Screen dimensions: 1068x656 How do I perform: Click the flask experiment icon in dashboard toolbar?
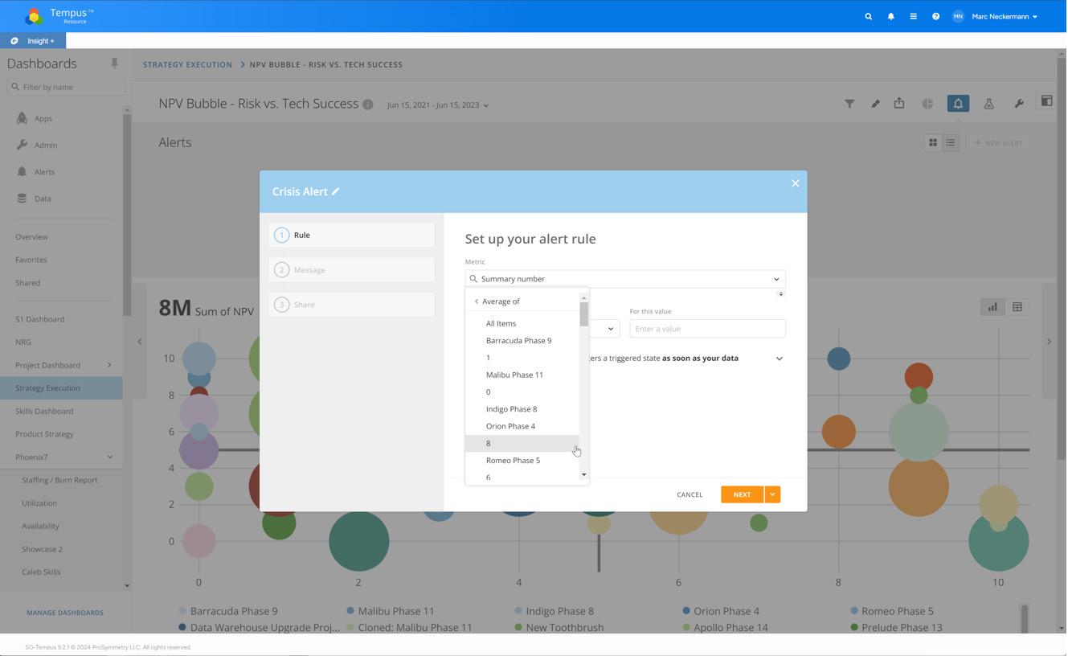(x=988, y=104)
